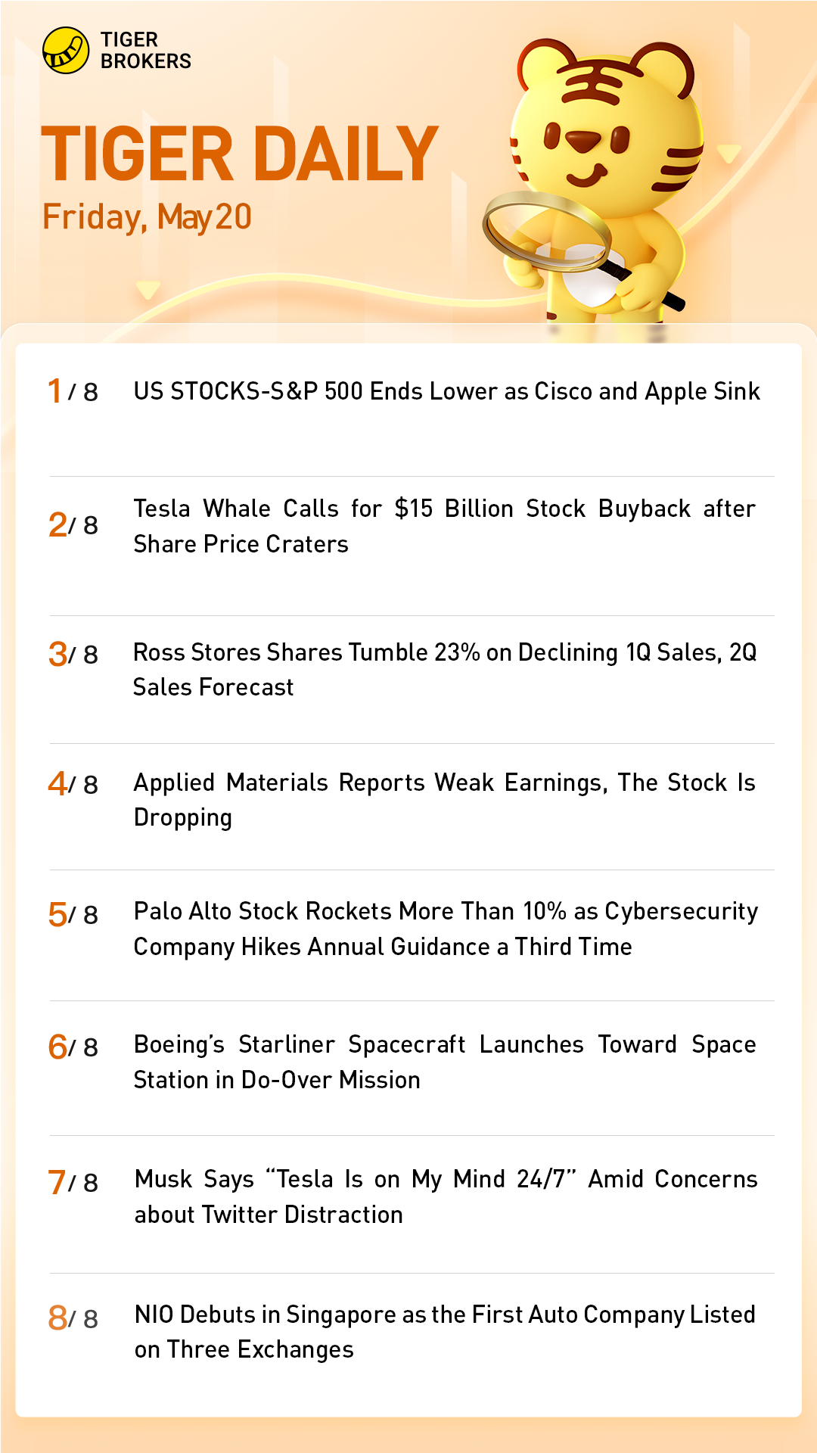Screen dimensions: 817x1453
Task: Click the Friday, May 20 date text
Action: pyautogui.click(x=147, y=217)
